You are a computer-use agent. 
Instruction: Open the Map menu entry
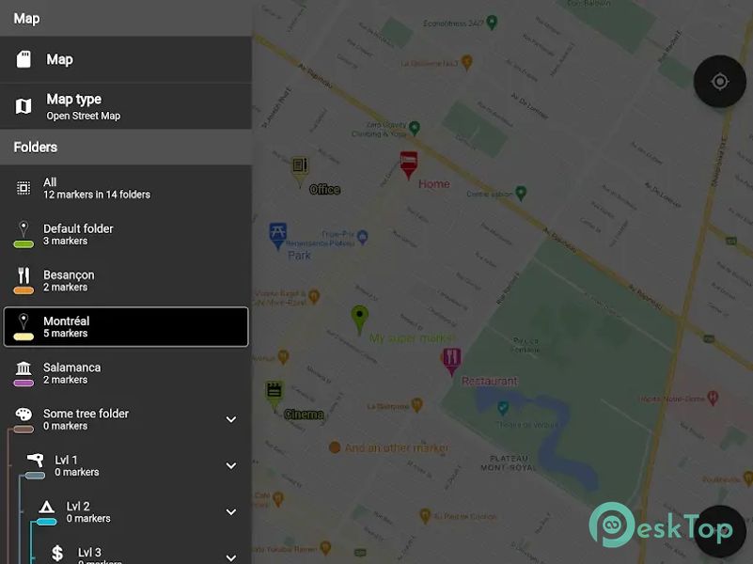126,59
